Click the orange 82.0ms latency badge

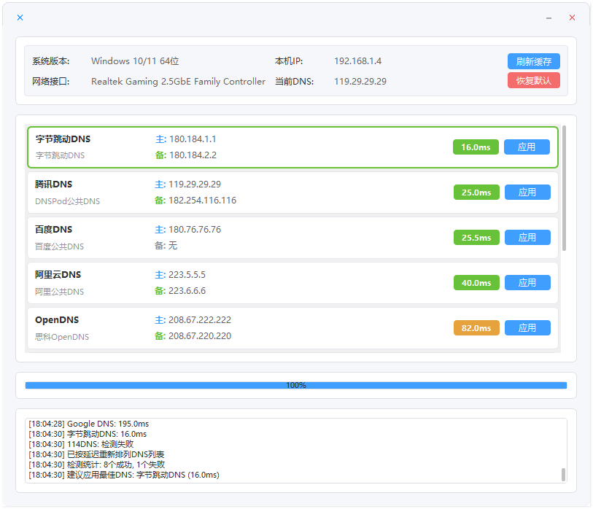point(476,328)
